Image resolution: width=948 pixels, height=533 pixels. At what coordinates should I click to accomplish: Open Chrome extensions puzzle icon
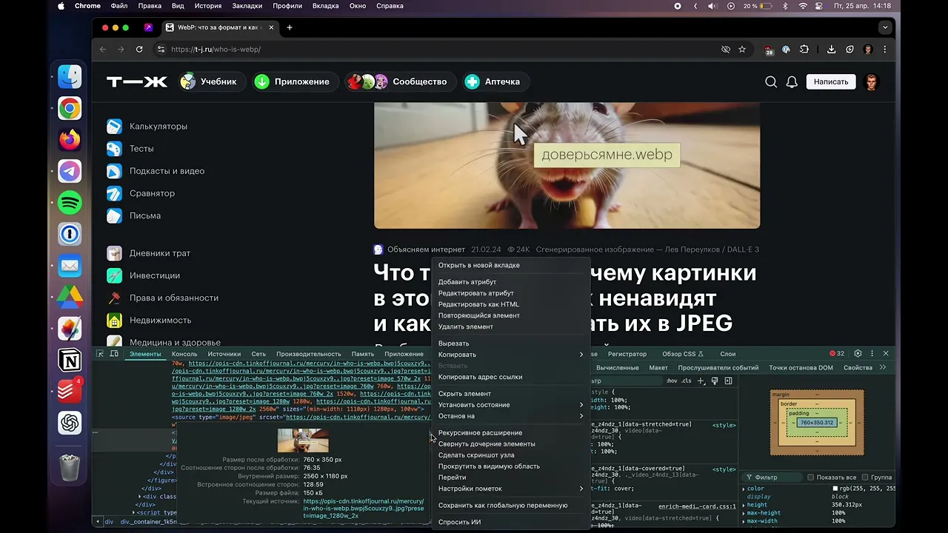[x=804, y=50]
